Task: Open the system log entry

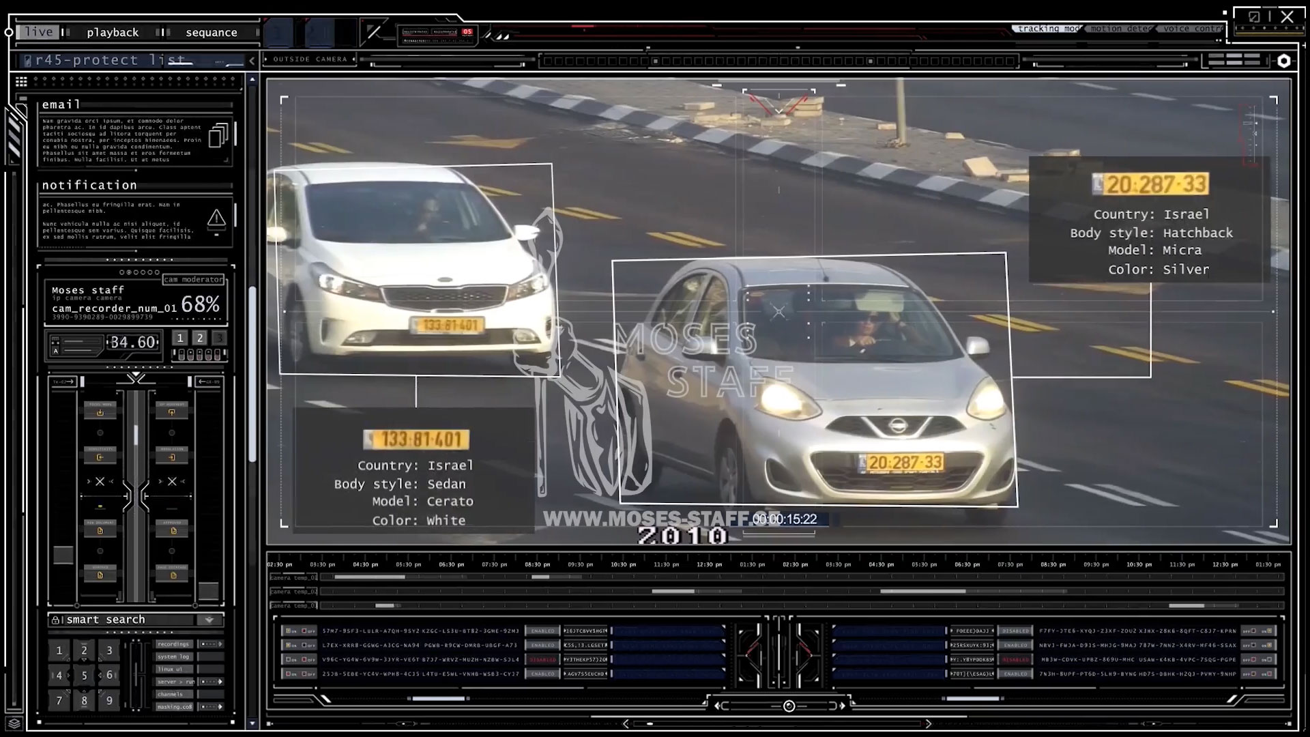Action: pyautogui.click(x=173, y=656)
